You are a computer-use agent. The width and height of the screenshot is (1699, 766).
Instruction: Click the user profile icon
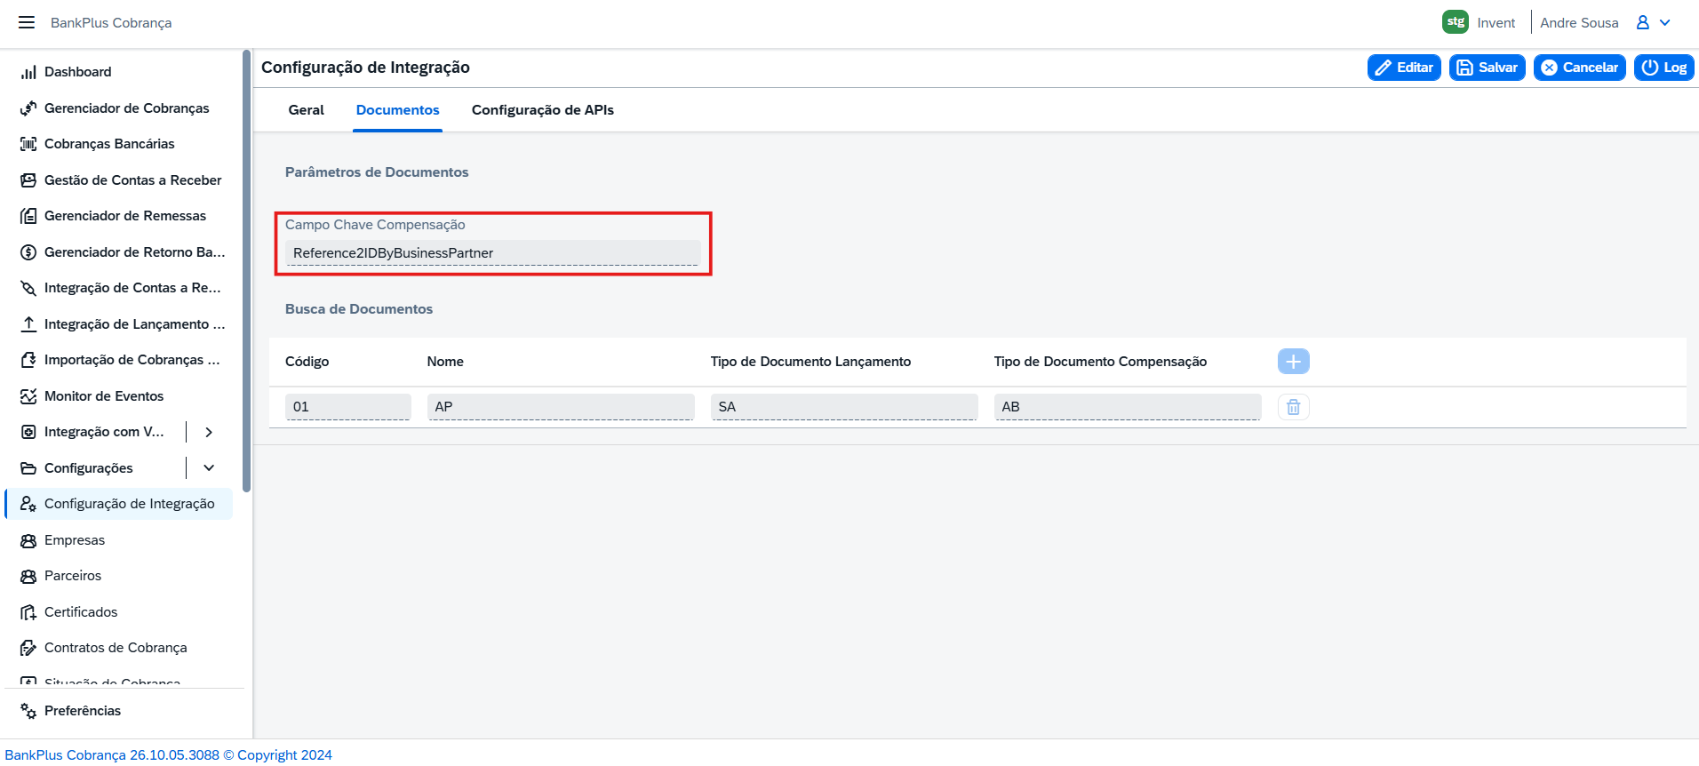(1643, 22)
